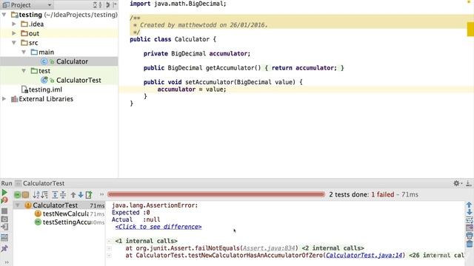Pin the Run tab with the pushpin icon
The height and width of the screenshot is (266, 474).
click(4, 248)
